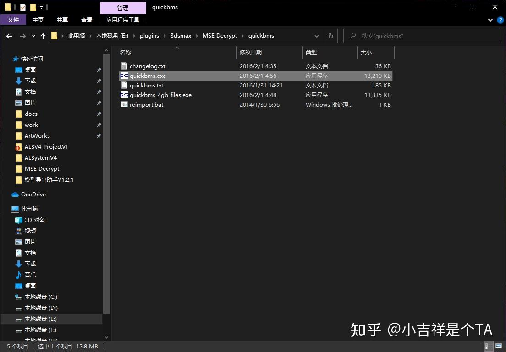Open Help via the question mark icon
The height and width of the screenshot is (352, 506).
[x=500, y=20]
